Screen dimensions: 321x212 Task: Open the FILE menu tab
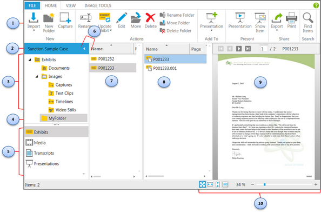tap(32, 6)
